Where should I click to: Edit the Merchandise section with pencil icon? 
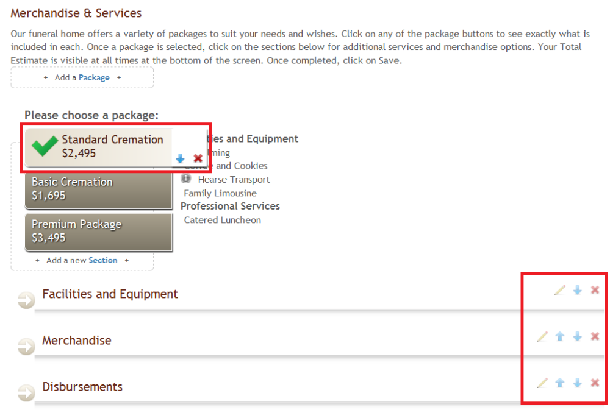(542, 336)
